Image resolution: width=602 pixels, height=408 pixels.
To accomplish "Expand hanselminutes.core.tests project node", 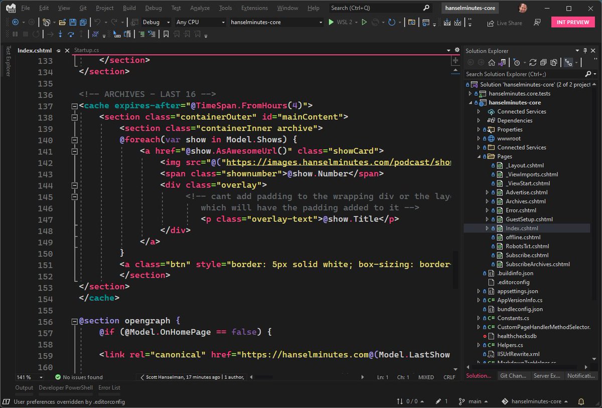I will click(470, 94).
